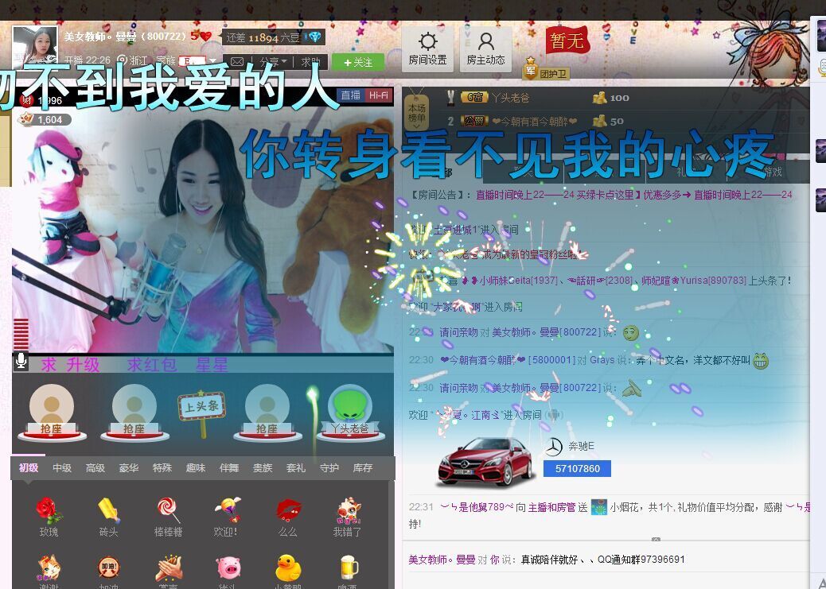
Task: Click the blue diamond level icon
Action: tap(314, 37)
